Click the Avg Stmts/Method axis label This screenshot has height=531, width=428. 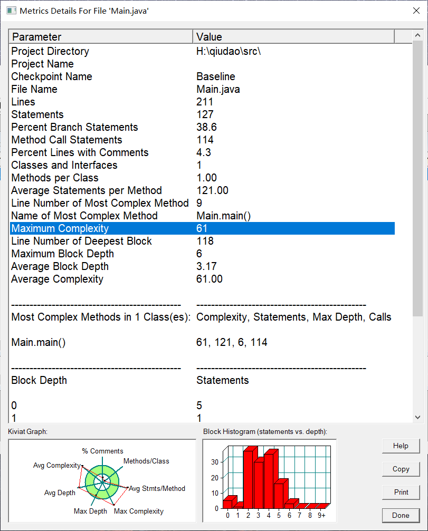point(157,488)
